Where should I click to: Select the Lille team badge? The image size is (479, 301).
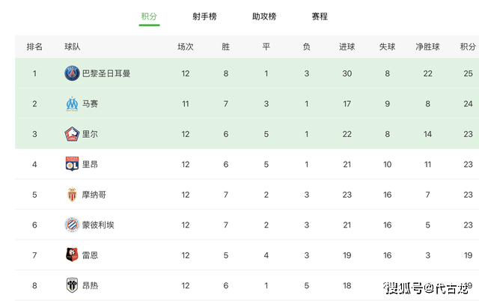(x=72, y=134)
